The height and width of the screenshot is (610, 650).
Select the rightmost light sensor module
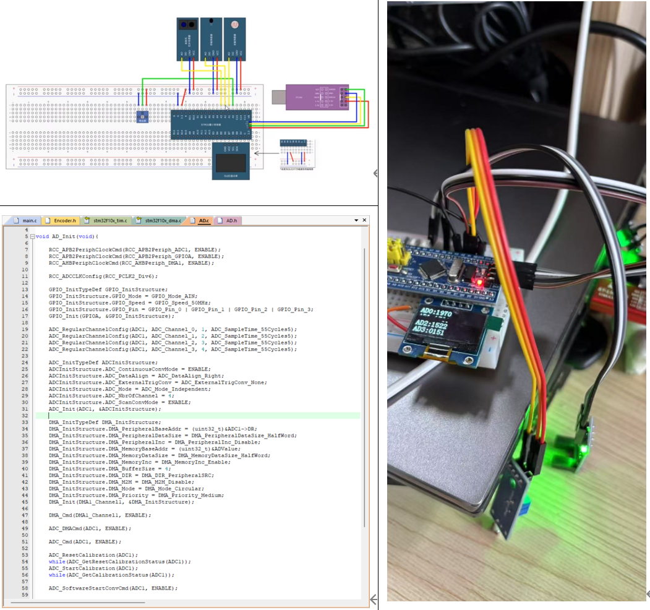coord(235,39)
